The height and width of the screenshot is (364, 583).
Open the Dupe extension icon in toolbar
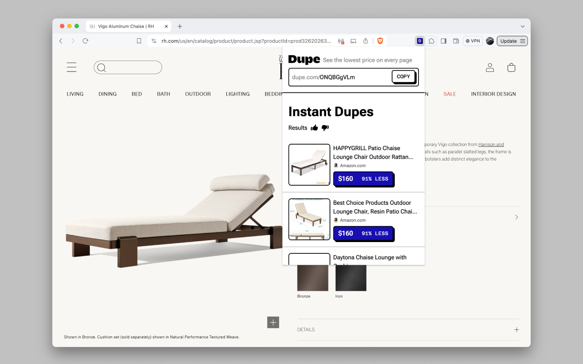pyautogui.click(x=420, y=41)
